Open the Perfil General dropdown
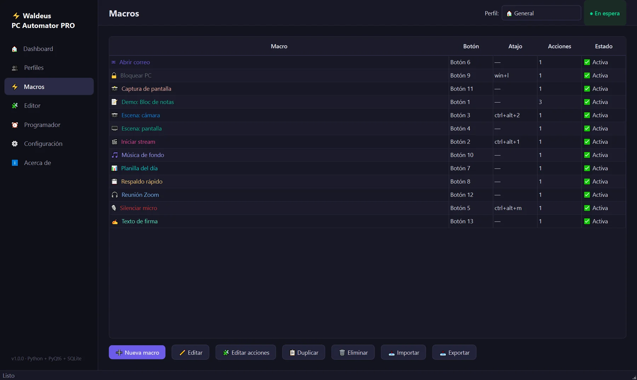 click(x=541, y=13)
